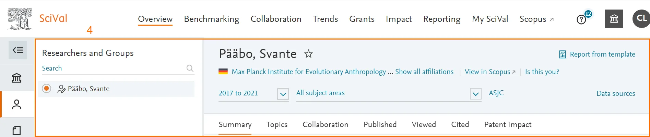Image resolution: width=650 pixels, height=137 pixels.
Task: Click the institution building icon in header
Action: (614, 19)
